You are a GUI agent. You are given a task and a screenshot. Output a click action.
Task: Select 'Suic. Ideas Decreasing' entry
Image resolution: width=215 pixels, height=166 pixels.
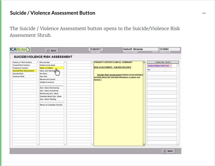click(50, 88)
